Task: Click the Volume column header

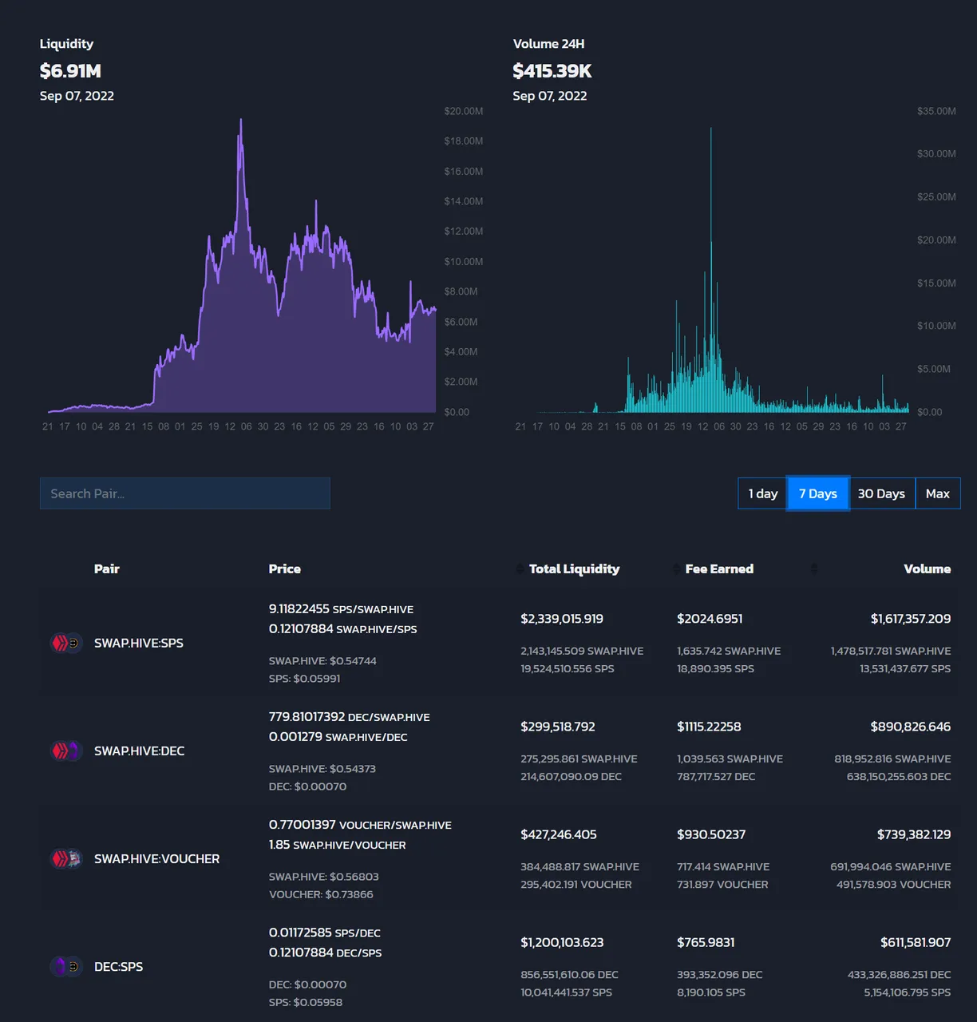Action: [x=928, y=568]
